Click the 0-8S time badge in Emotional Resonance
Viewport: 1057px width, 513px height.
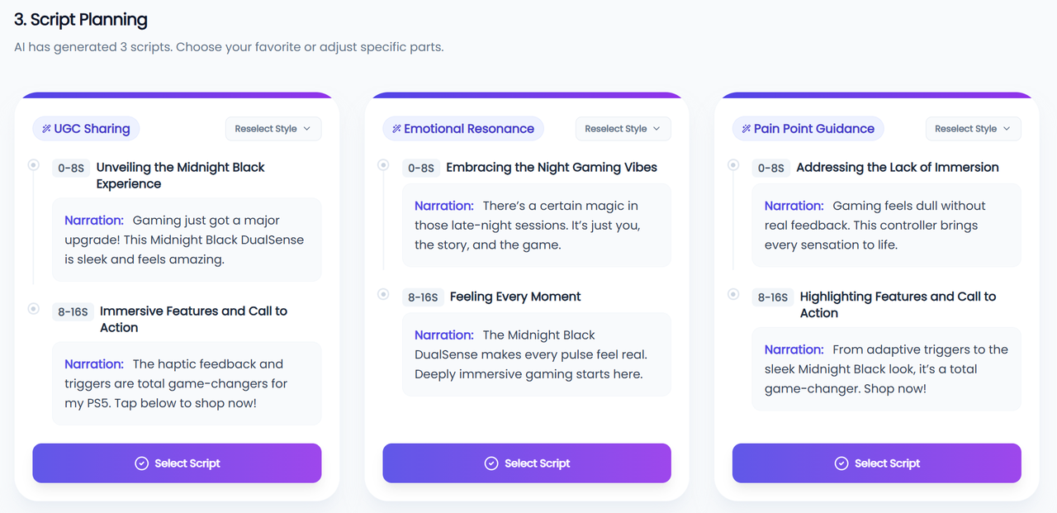point(420,168)
